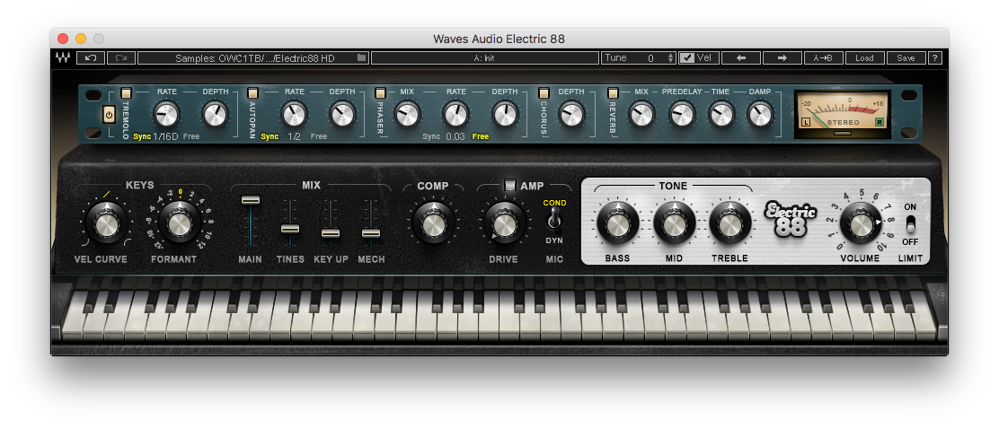Open help with the question mark button
The width and height of the screenshot is (999, 428).
934,57
